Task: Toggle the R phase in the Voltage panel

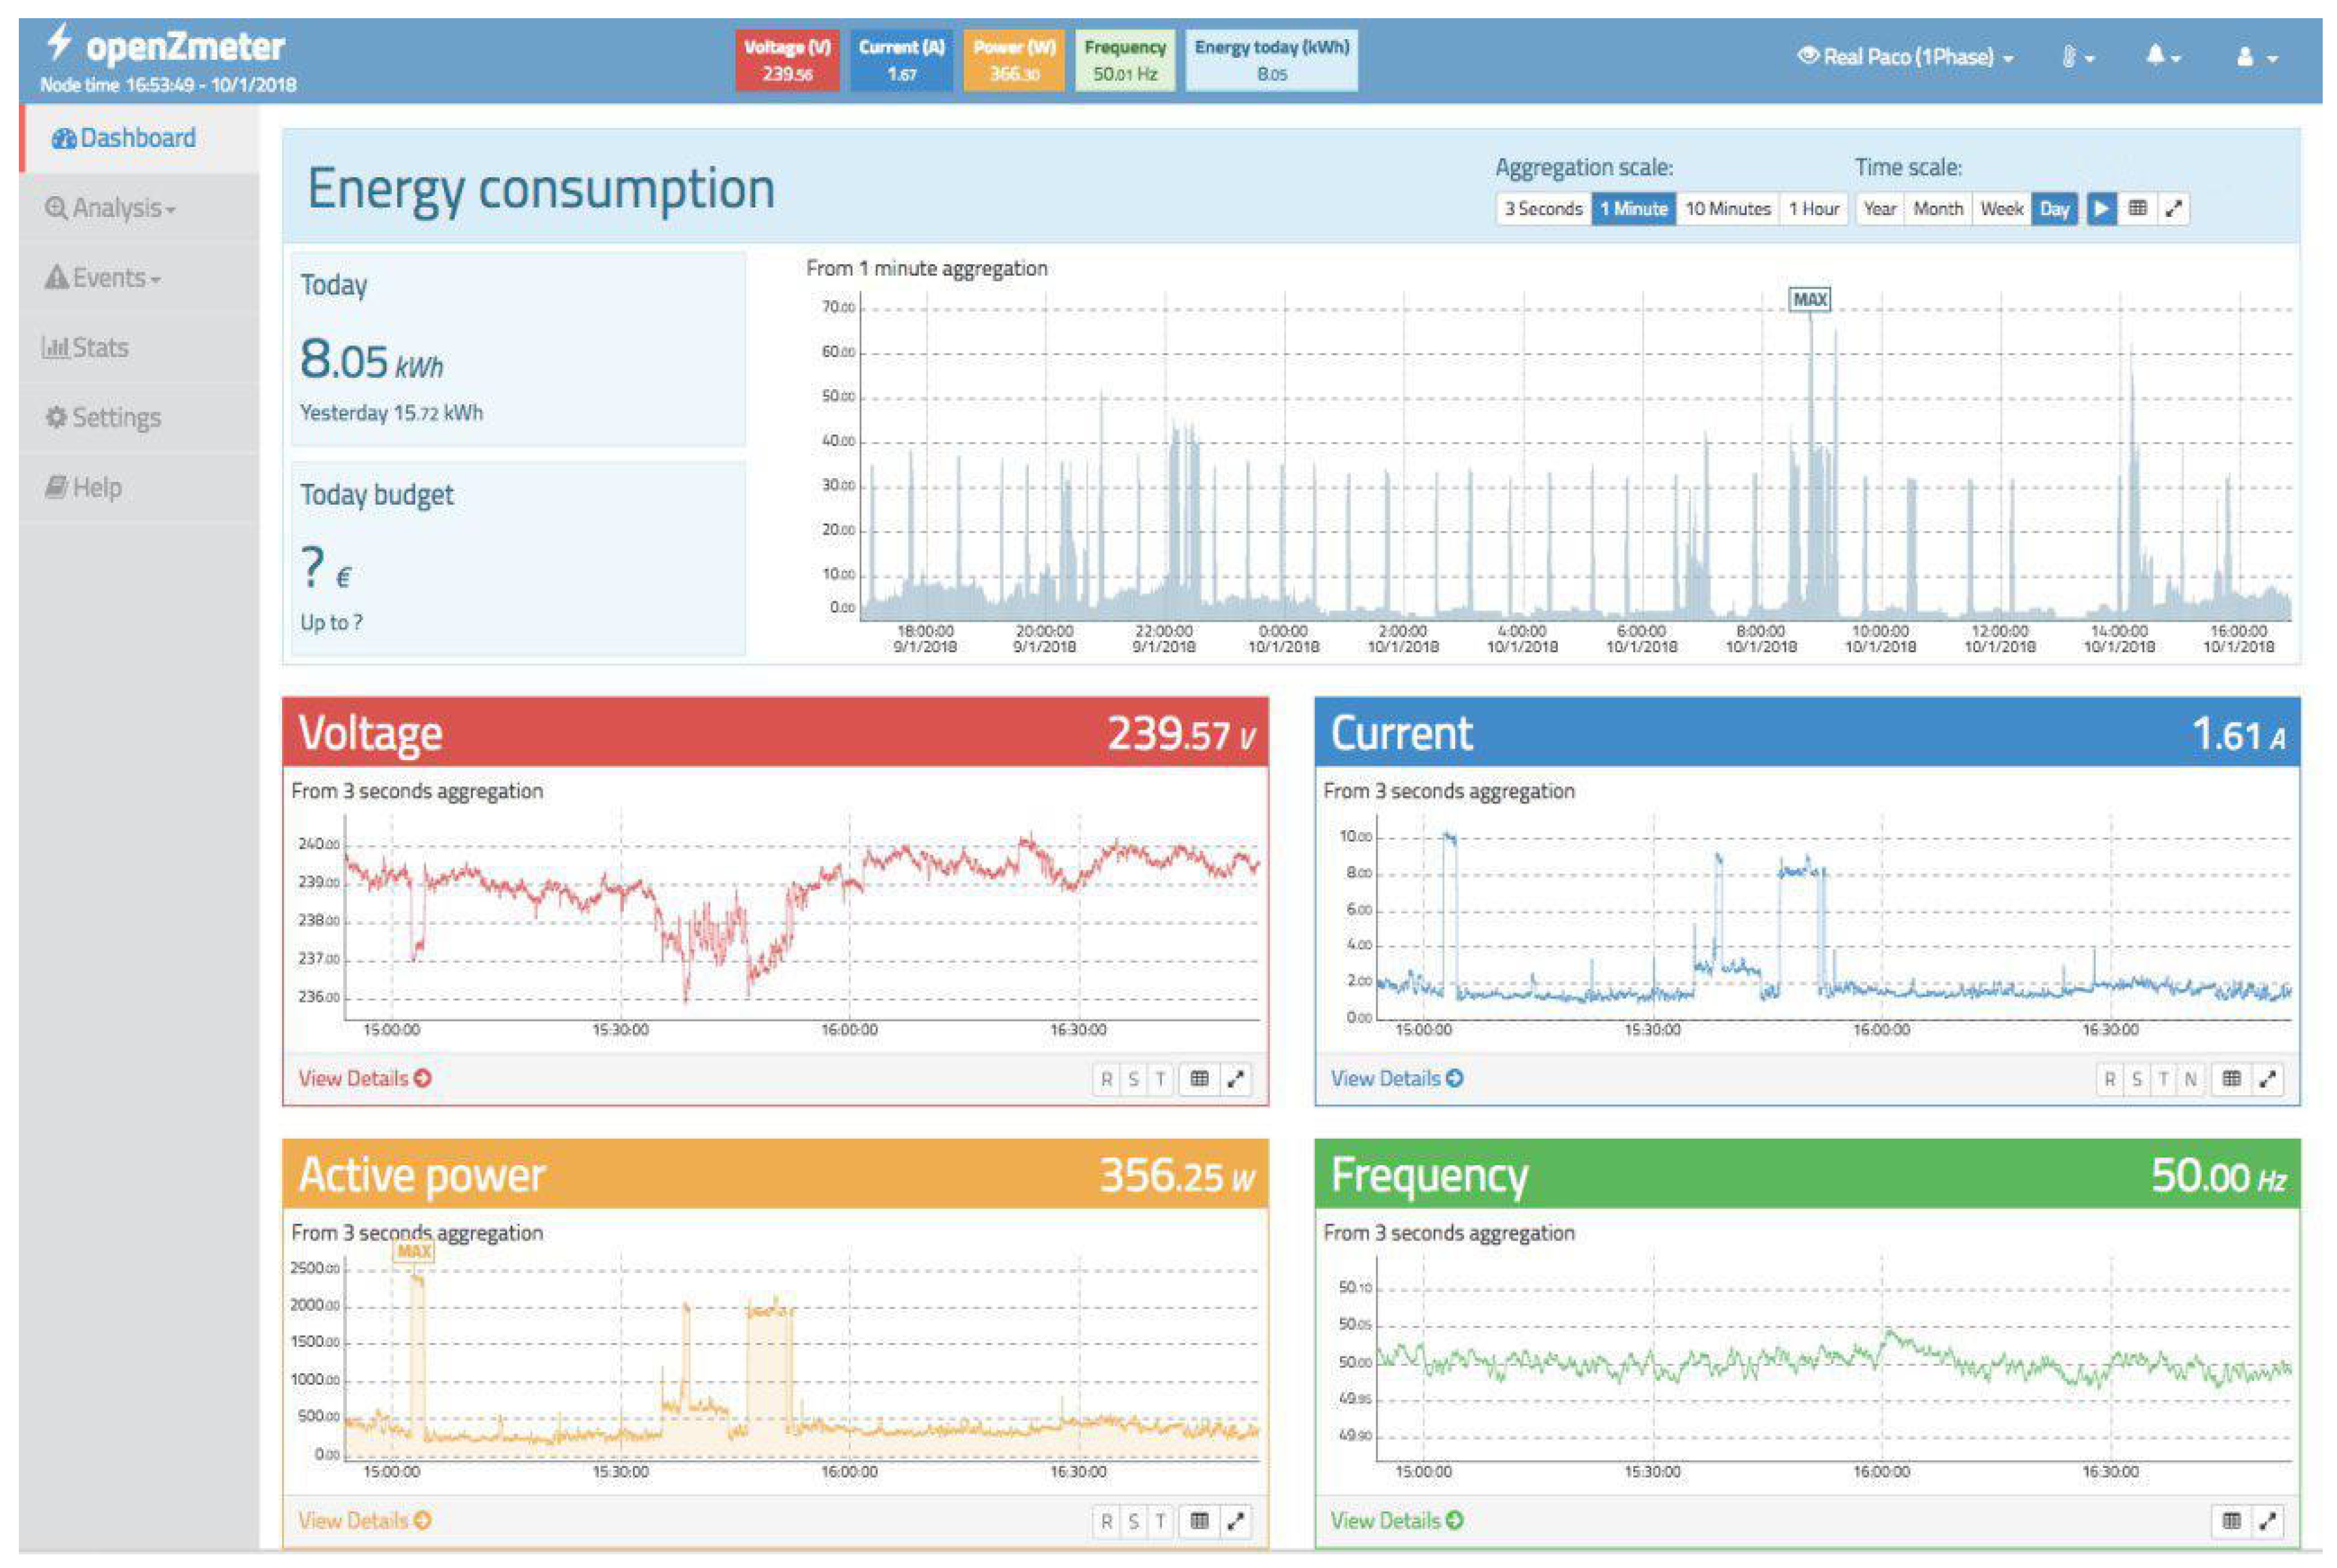Action: [x=1107, y=1078]
